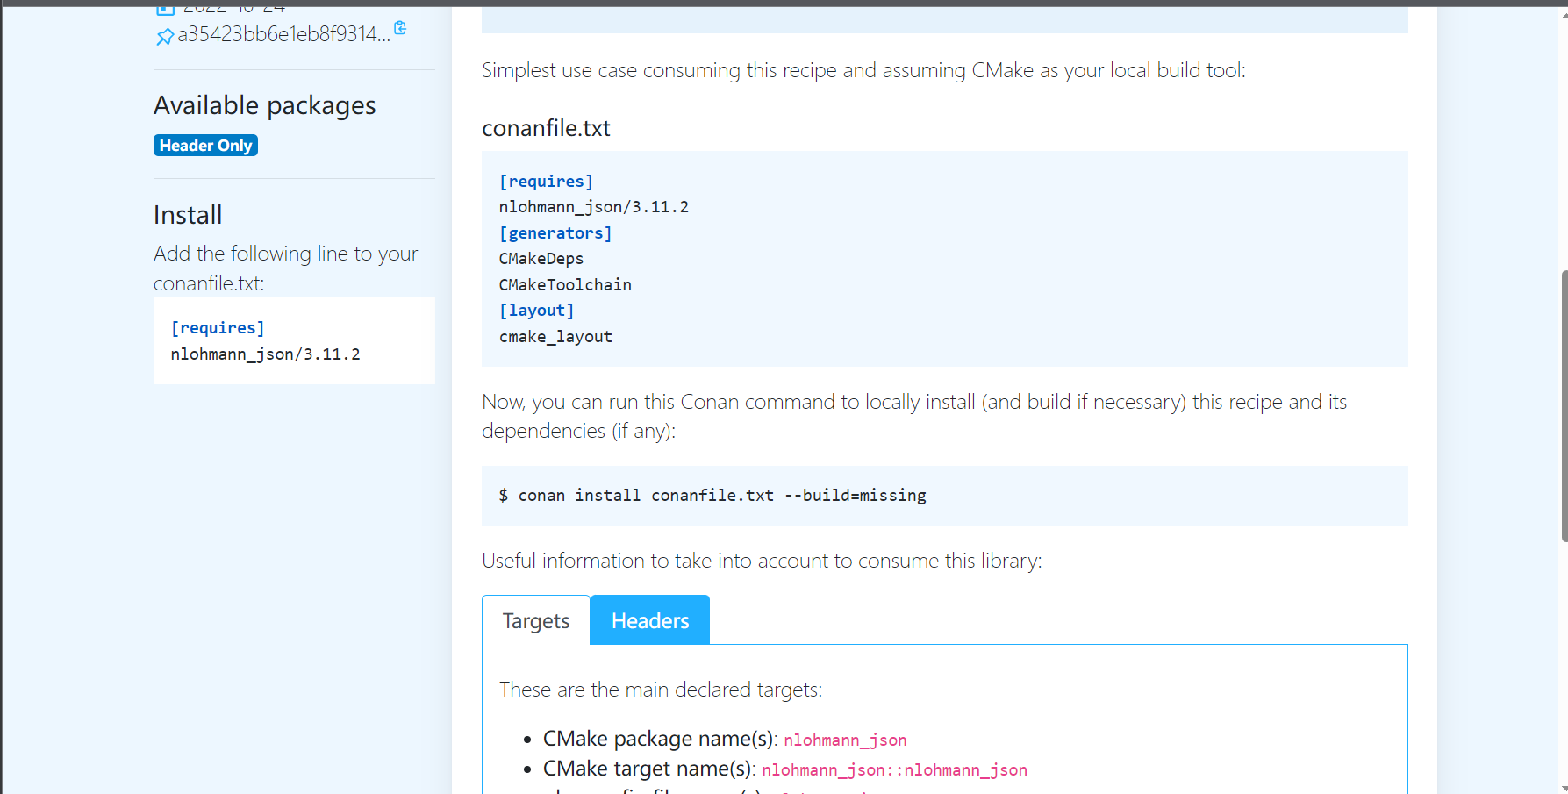Select the nlohmann_json::nlohmann_json target name

click(x=894, y=769)
